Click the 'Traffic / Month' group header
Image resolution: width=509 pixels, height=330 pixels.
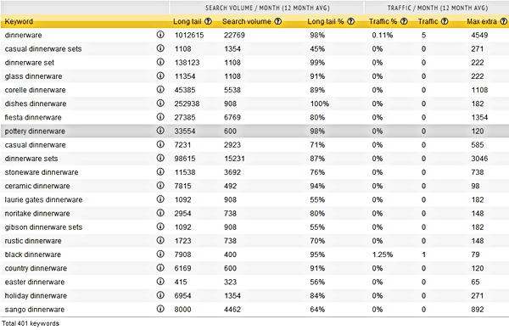pos(437,8)
